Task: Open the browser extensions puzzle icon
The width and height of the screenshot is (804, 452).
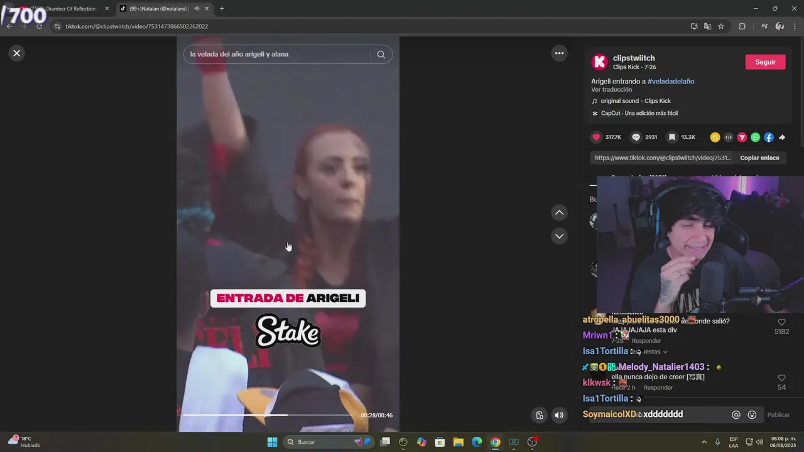Action: tap(742, 26)
